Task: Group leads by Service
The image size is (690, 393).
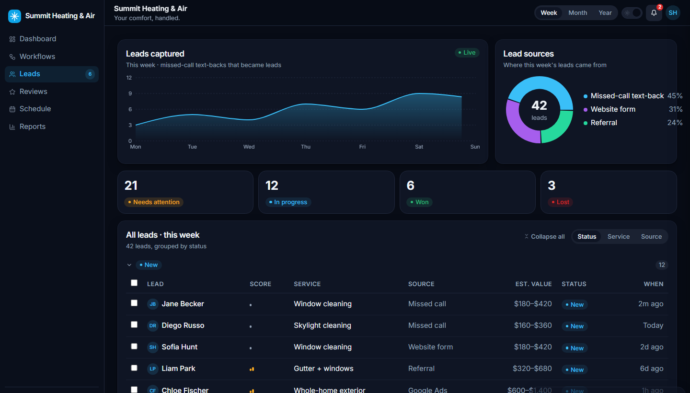Action: 619,237
